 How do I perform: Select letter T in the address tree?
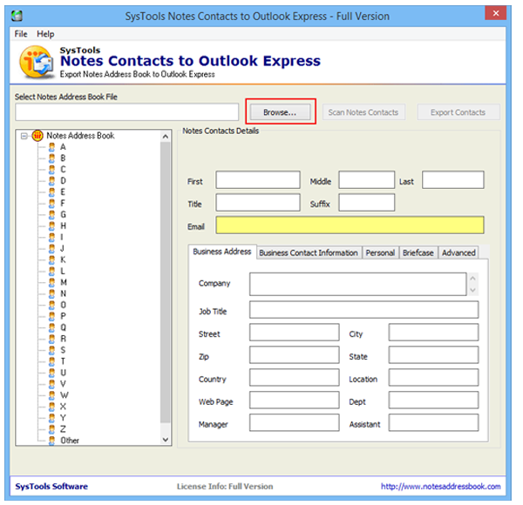[x=63, y=361]
